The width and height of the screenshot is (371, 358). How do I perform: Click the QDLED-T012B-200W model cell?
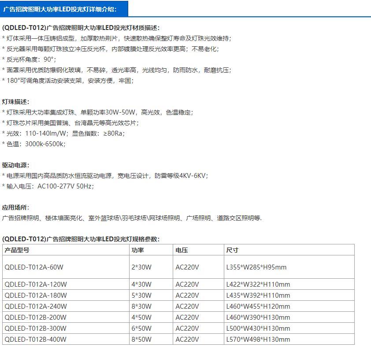[66, 317]
